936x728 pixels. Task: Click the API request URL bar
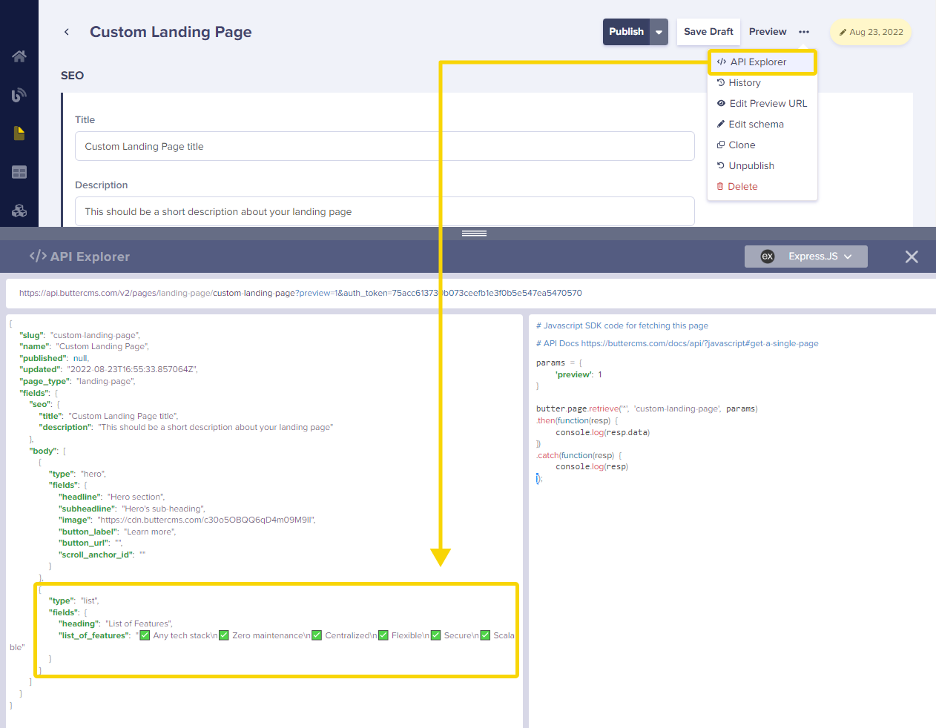(471, 293)
